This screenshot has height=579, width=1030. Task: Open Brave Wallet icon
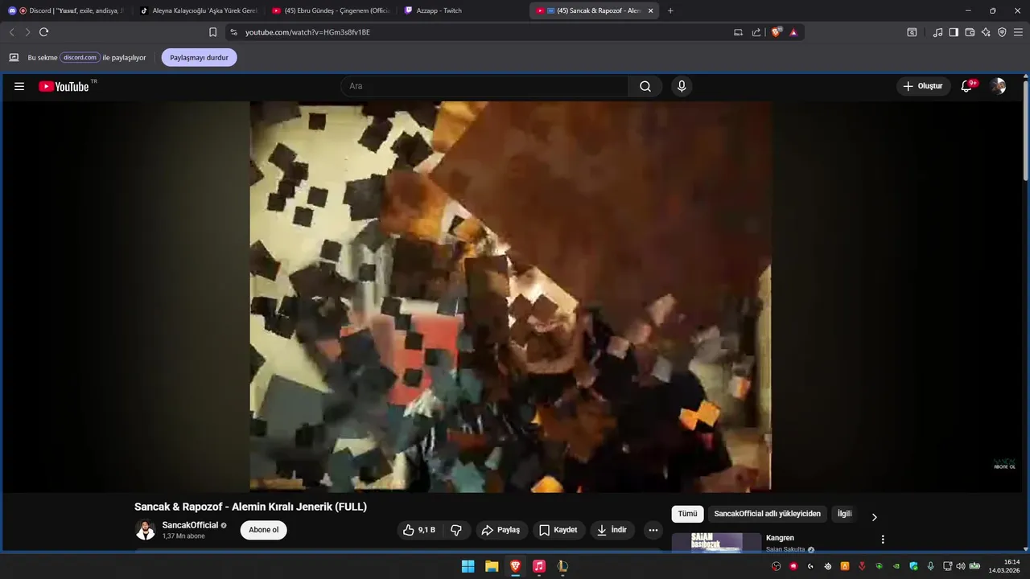[x=970, y=32]
